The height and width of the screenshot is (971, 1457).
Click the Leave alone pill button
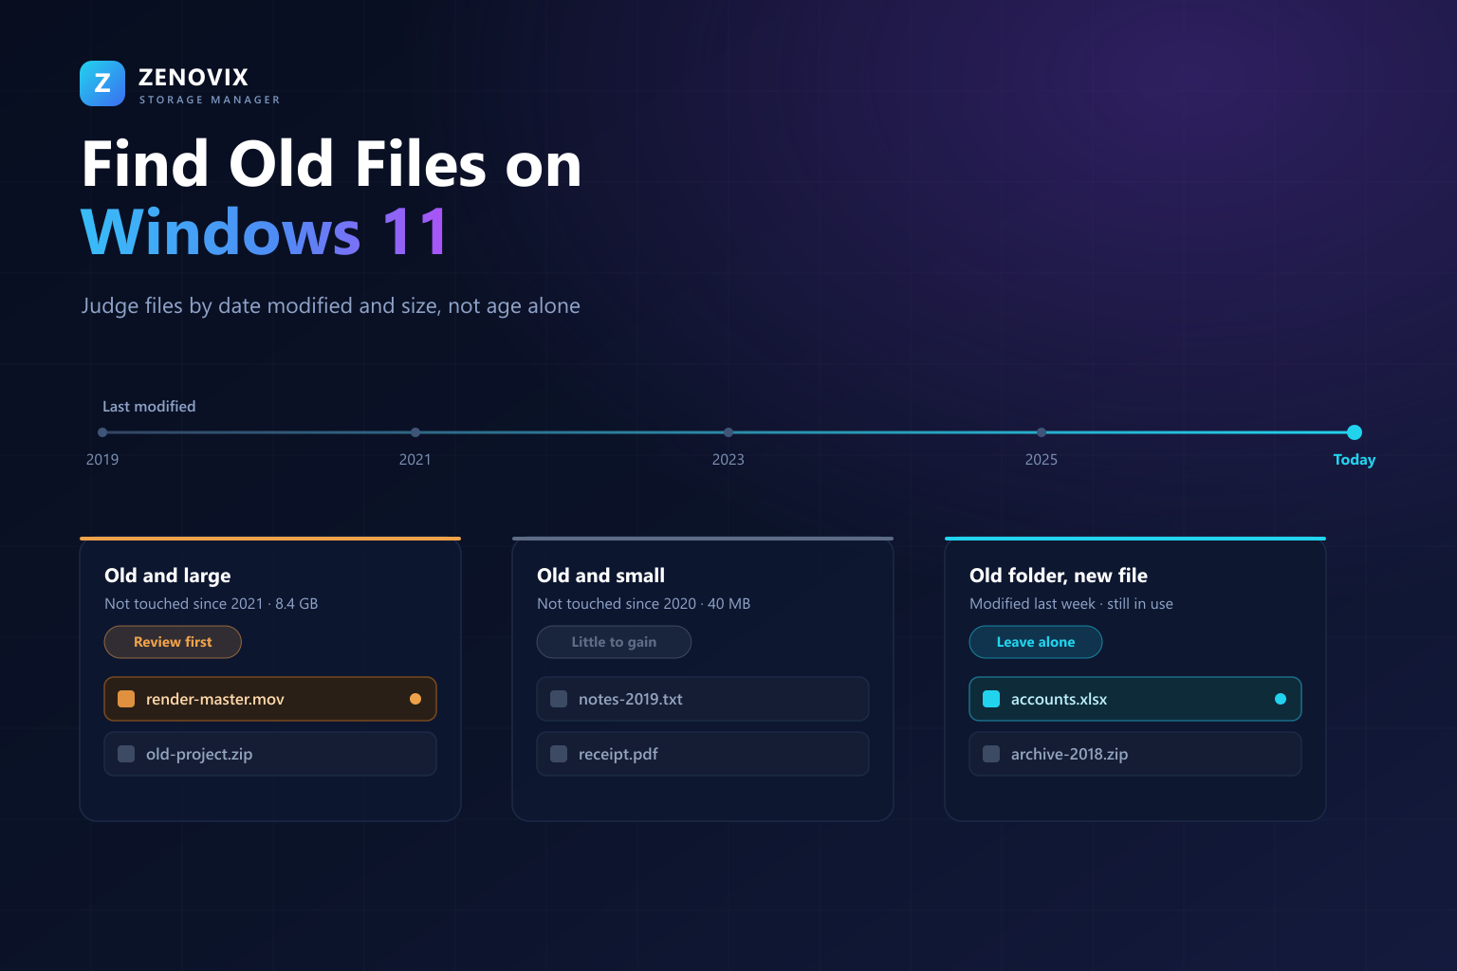click(x=1036, y=642)
